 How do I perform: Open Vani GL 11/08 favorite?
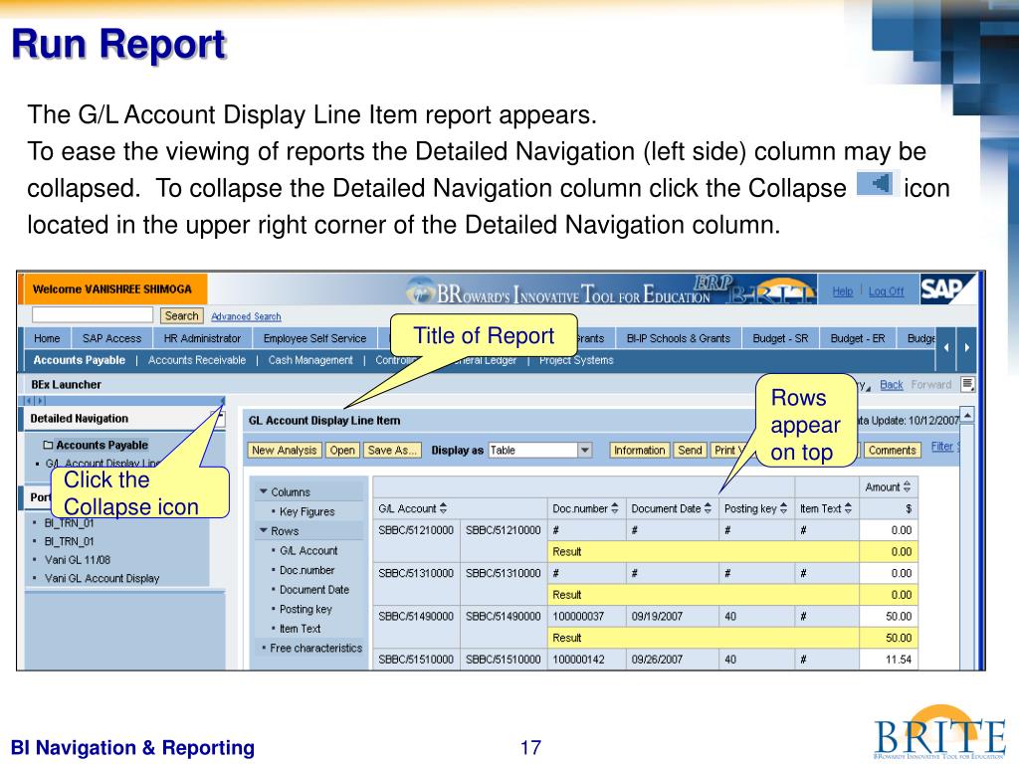click(78, 559)
